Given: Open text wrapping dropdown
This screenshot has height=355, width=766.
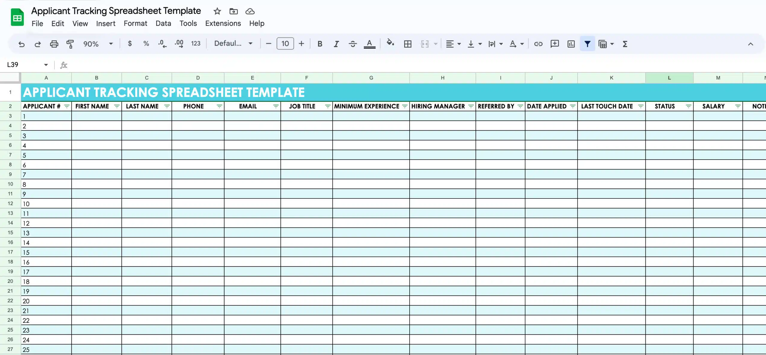Looking at the screenshot, I should click(495, 44).
